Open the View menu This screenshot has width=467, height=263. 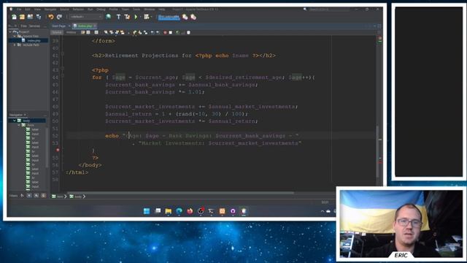click(x=37, y=9)
